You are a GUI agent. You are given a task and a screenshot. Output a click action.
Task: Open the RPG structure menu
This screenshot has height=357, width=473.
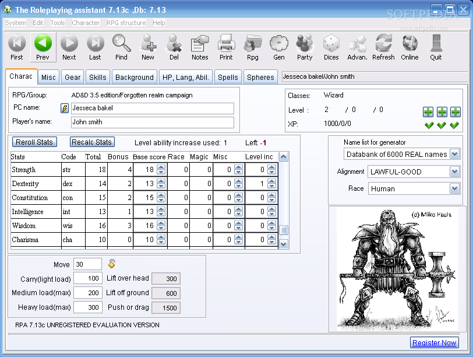tap(126, 23)
